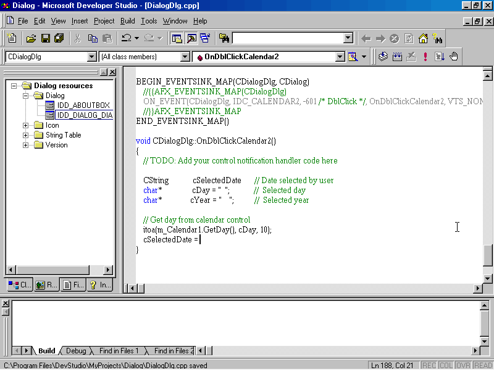Screen dimensions: 494x370
Task: Run the program with the red exclamation icon
Action: (x=425, y=57)
